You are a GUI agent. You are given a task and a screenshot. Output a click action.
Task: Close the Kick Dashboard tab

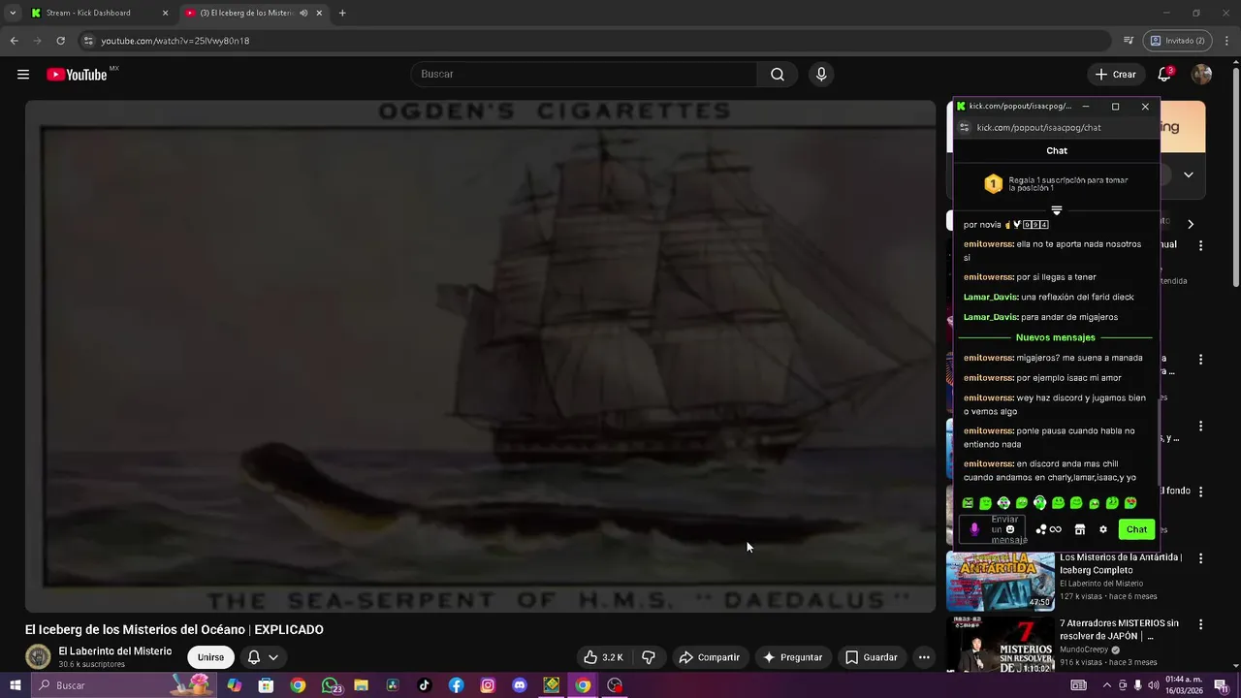(165, 13)
